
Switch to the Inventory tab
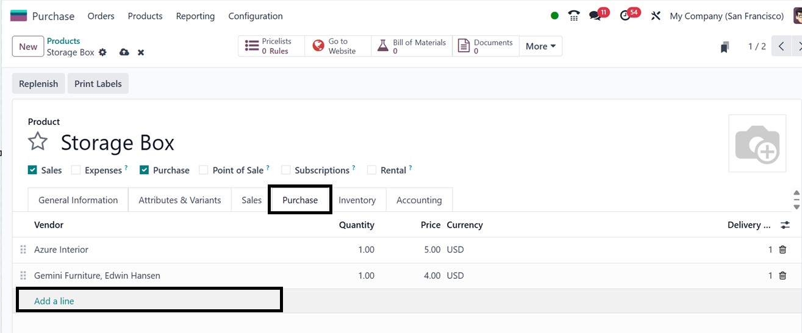pos(357,200)
